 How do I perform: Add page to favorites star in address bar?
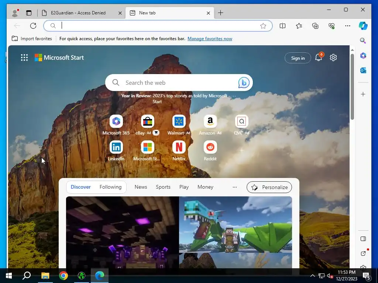tap(263, 26)
